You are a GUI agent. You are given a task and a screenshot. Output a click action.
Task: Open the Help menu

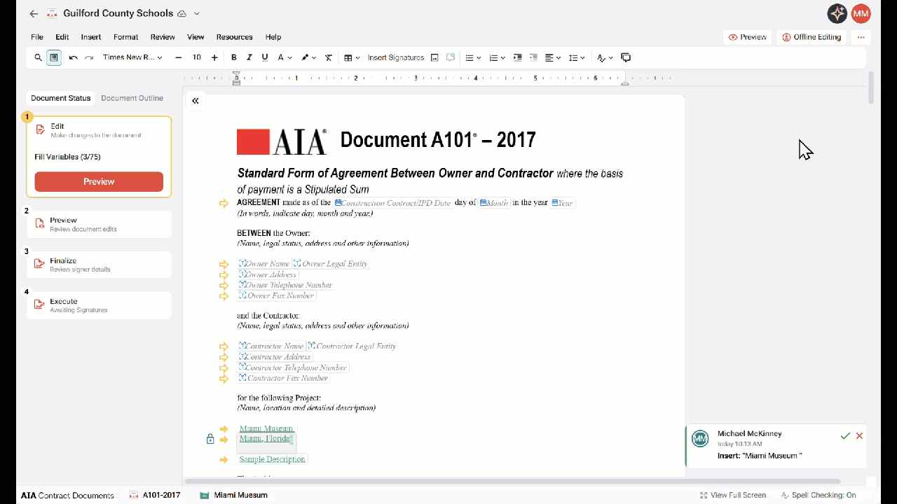(x=273, y=37)
